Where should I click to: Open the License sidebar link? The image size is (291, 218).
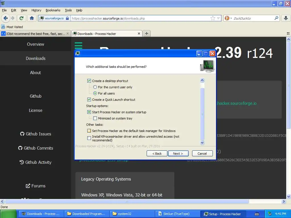[36, 110]
